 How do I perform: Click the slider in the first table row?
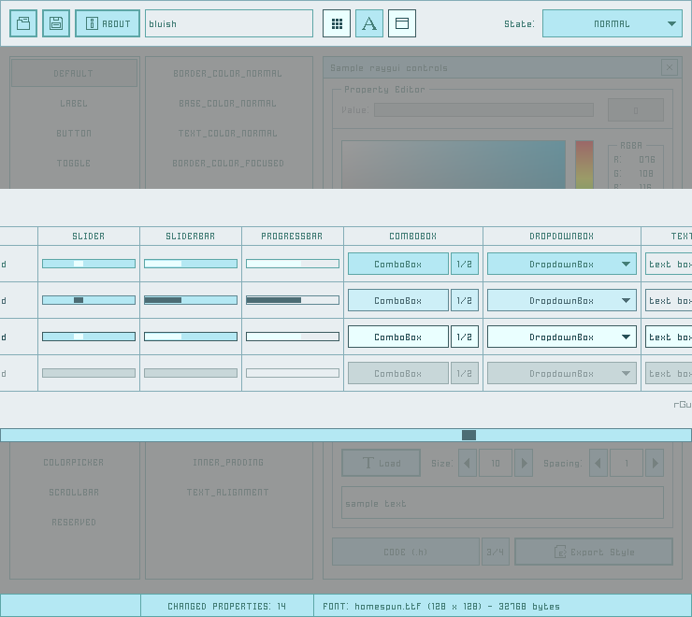tap(89, 264)
